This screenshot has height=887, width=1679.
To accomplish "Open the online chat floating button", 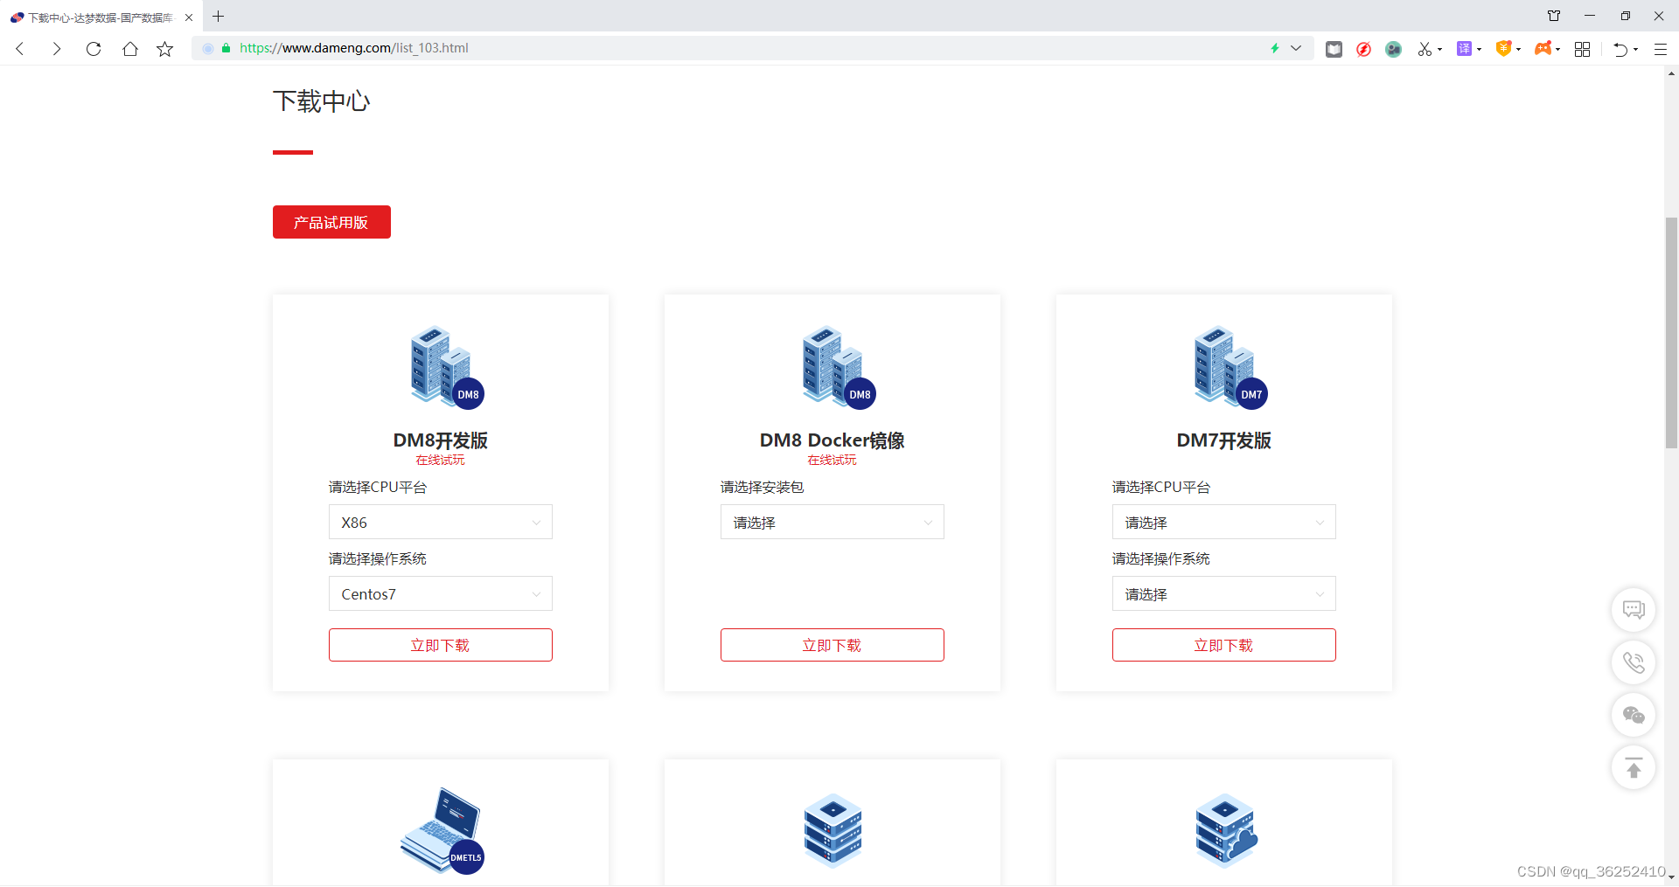I will point(1634,609).
